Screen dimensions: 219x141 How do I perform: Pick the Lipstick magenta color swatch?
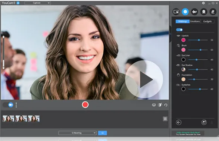[x=184, y=40]
